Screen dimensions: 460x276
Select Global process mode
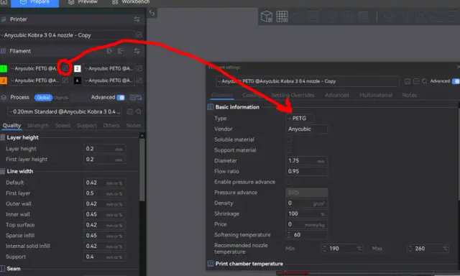[43, 97]
